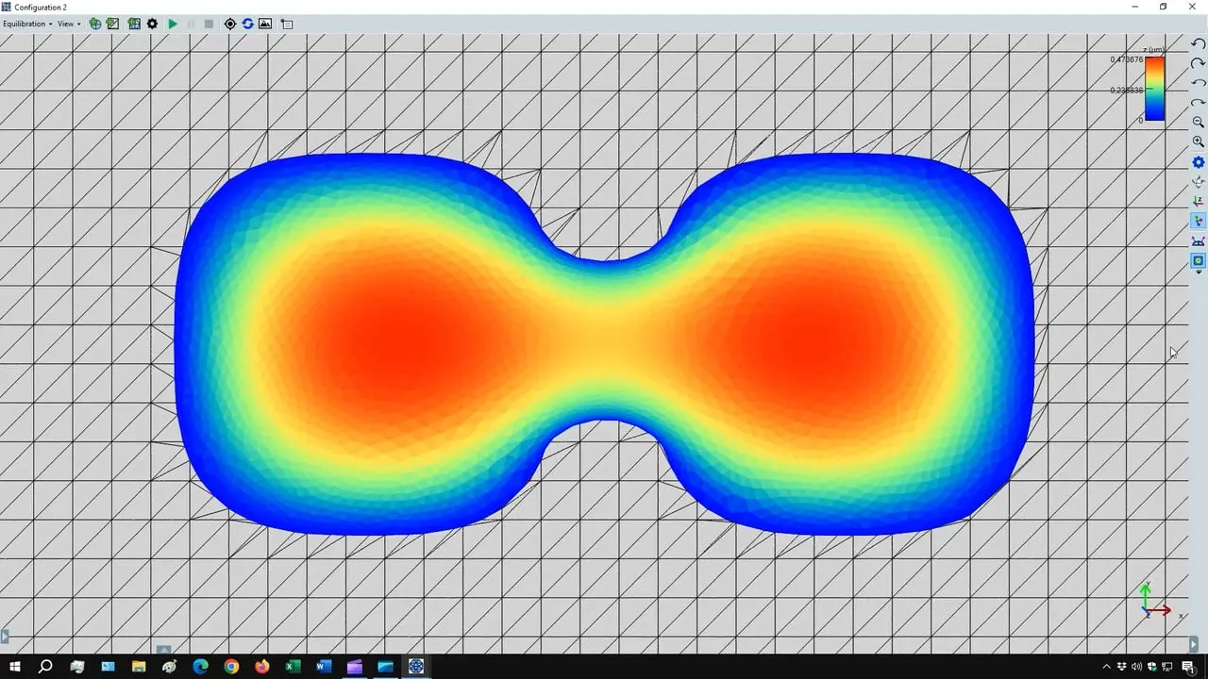Open the settings gear on the right sidebar

[x=1198, y=161]
